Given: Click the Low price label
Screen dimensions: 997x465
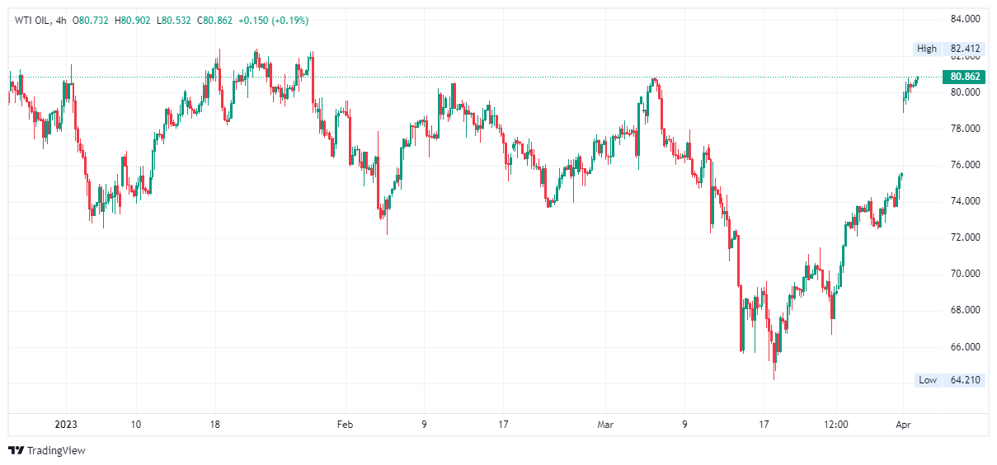Looking at the screenshot, I should [928, 380].
